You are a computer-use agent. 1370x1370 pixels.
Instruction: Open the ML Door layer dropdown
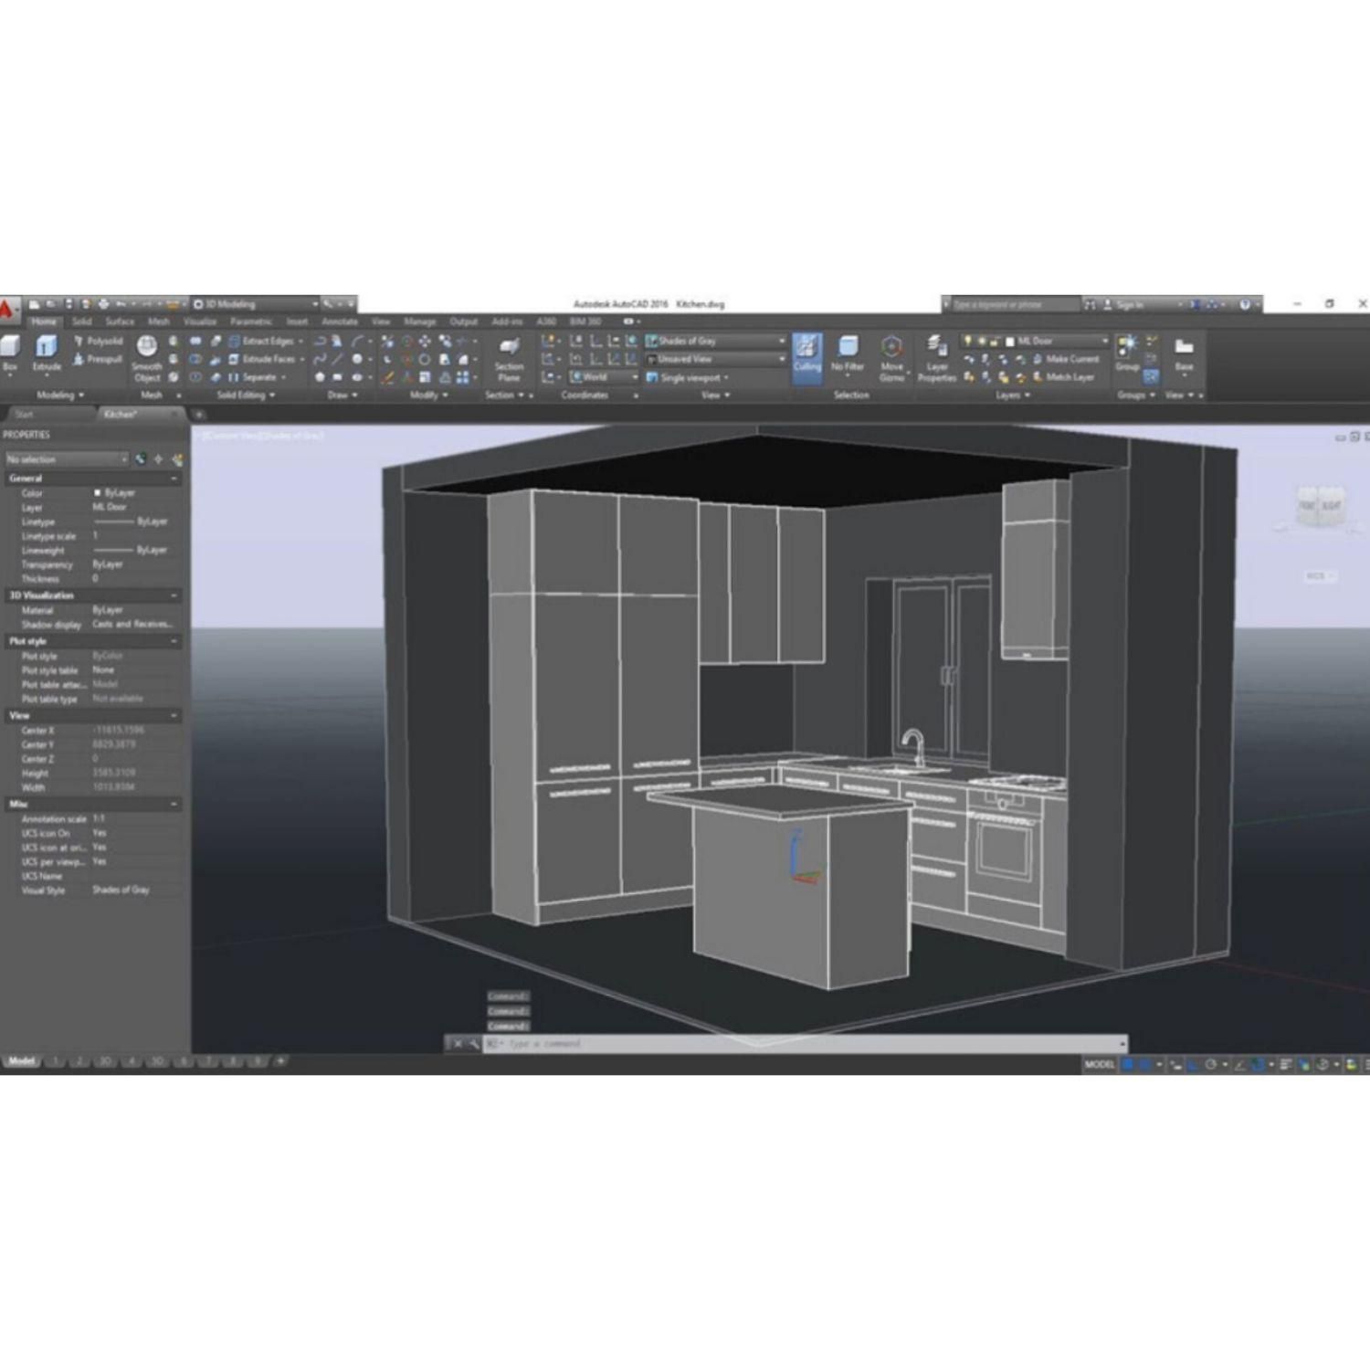1059,341
